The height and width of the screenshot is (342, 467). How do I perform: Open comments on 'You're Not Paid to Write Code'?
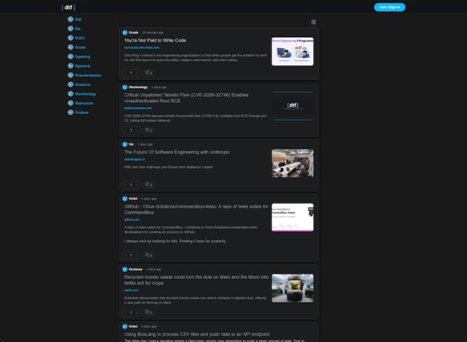point(149,73)
